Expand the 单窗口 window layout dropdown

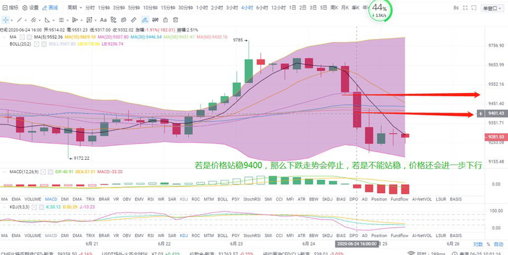click(x=490, y=8)
